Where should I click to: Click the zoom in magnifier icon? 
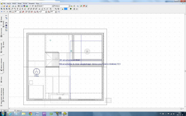tap(1, 9)
